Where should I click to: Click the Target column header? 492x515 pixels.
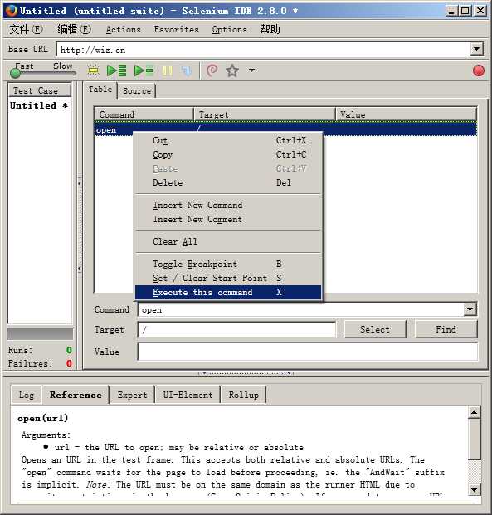pyautogui.click(x=265, y=114)
